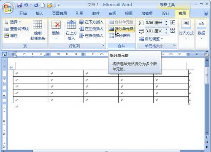
Task: Switch to the 视图 ribbon tab
Action: 129,13
